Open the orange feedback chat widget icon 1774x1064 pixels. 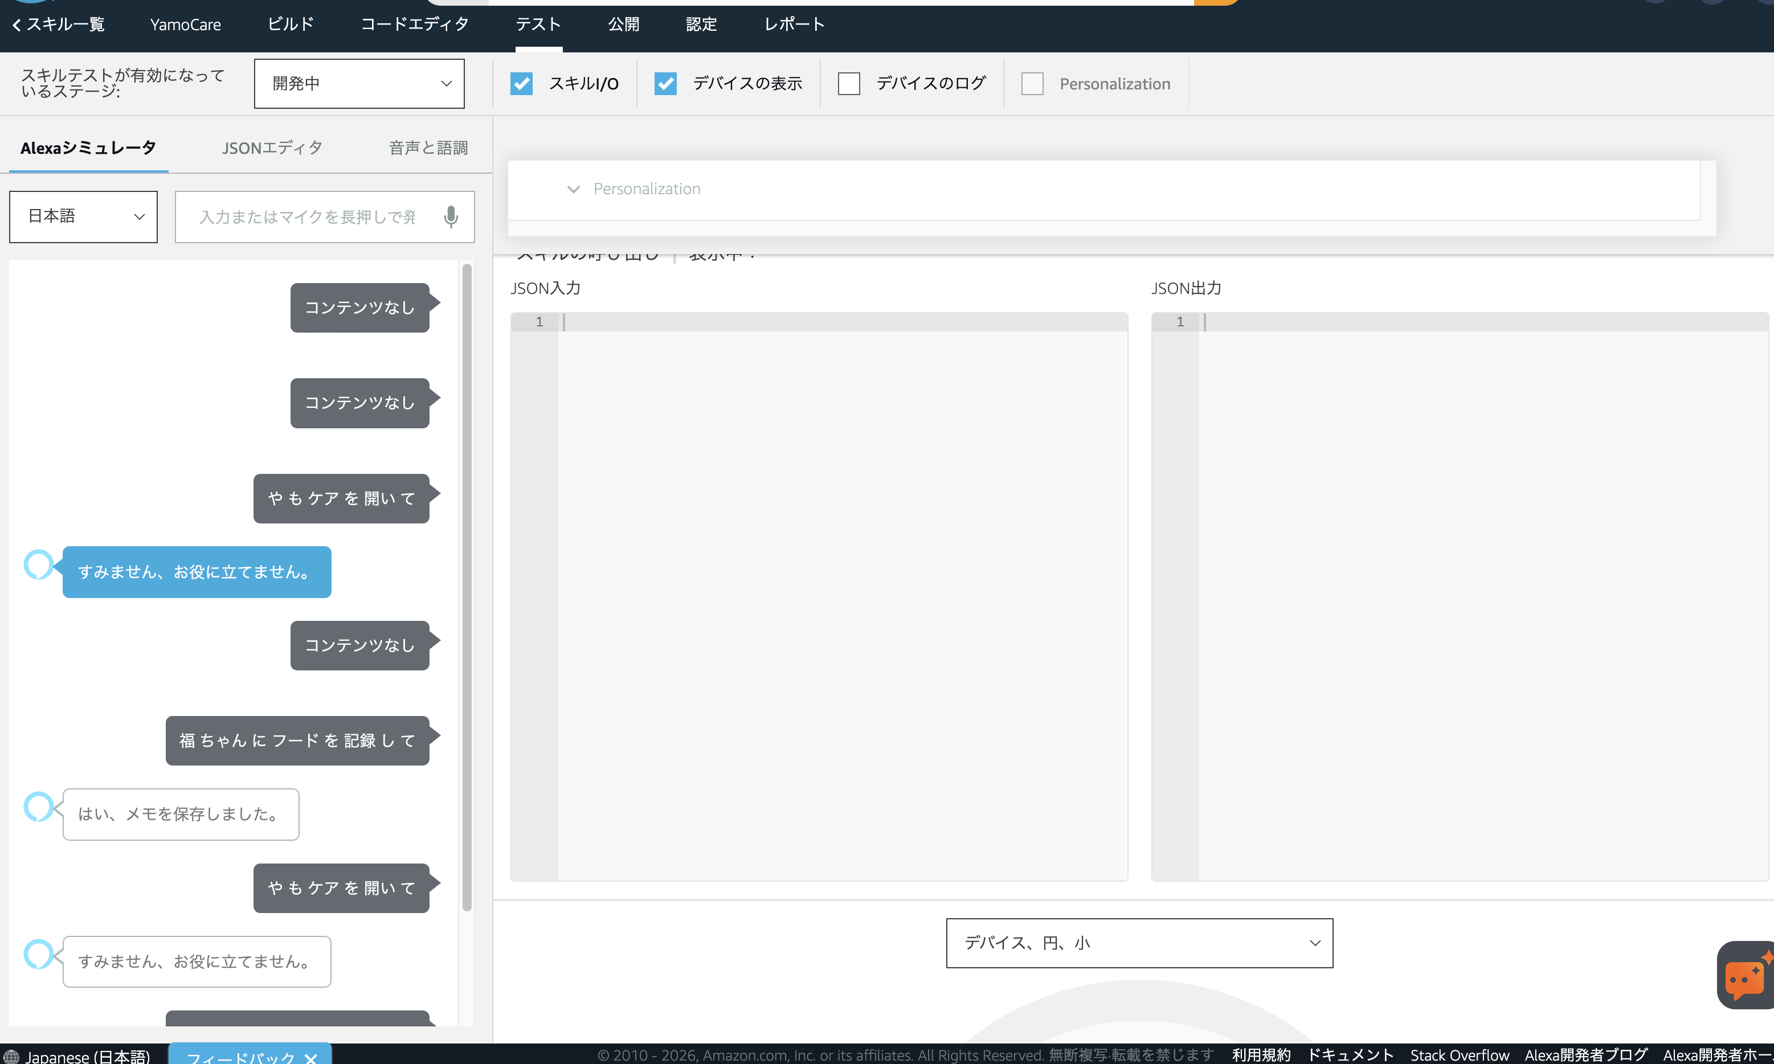pos(1746,975)
